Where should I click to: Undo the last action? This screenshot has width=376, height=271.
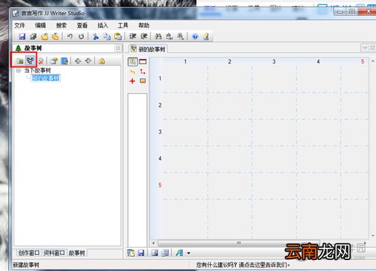coord(70,36)
